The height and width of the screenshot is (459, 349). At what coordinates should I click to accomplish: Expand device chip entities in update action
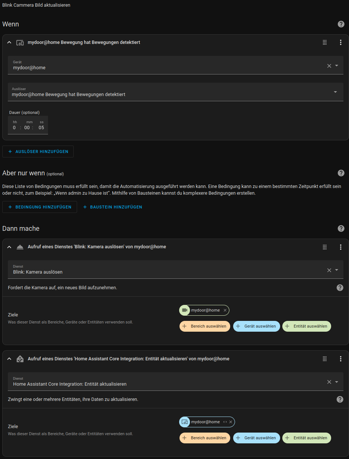point(225,422)
